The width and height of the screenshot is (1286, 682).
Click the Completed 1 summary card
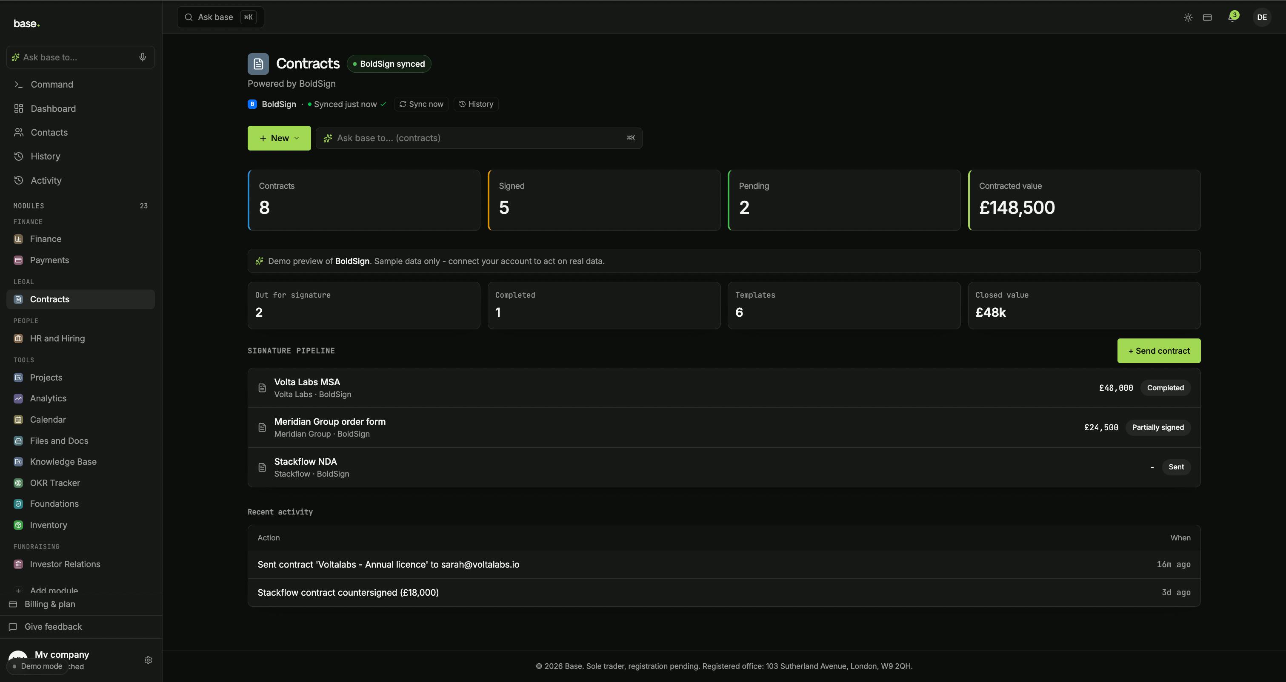click(x=604, y=305)
